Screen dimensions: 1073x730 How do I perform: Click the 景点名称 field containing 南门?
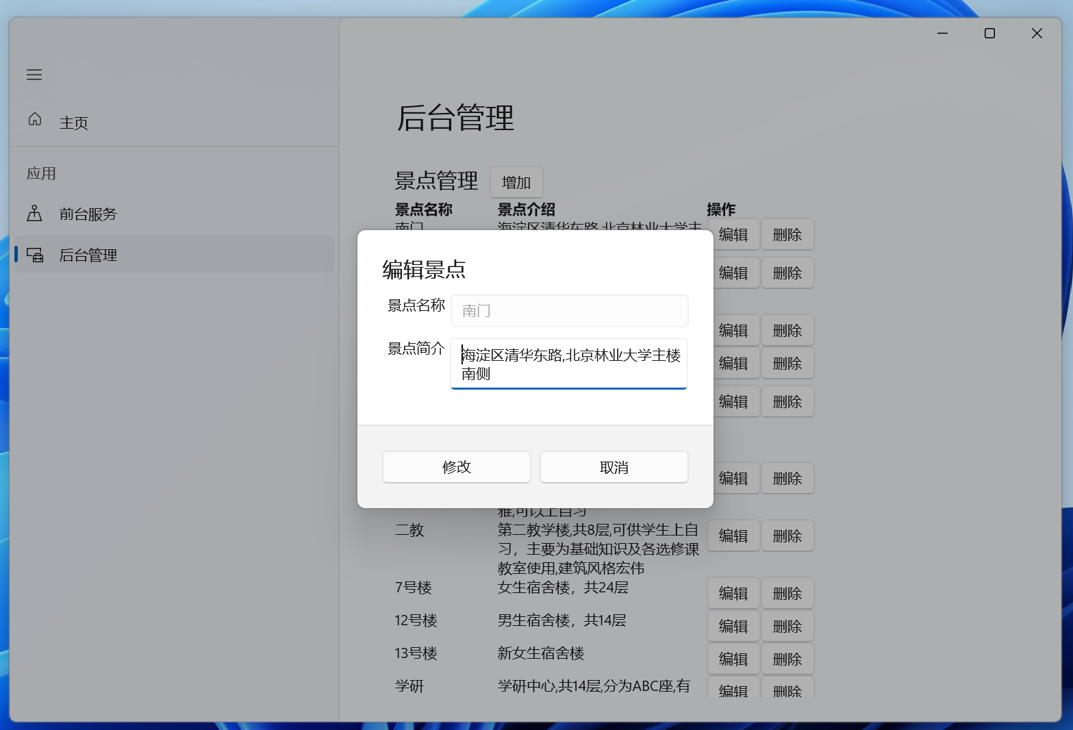(570, 311)
